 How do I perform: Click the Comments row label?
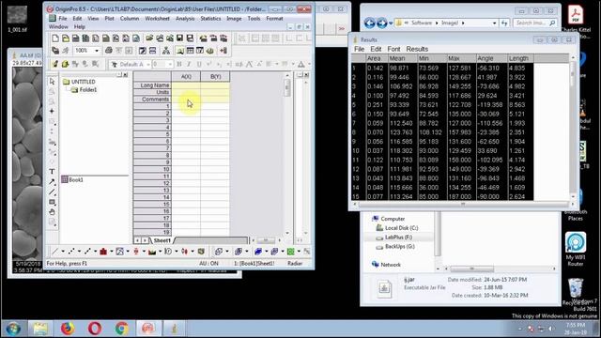click(x=152, y=100)
